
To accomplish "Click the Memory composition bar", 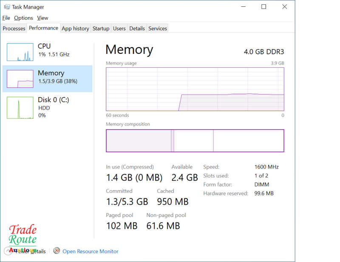I will [x=195, y=141].
